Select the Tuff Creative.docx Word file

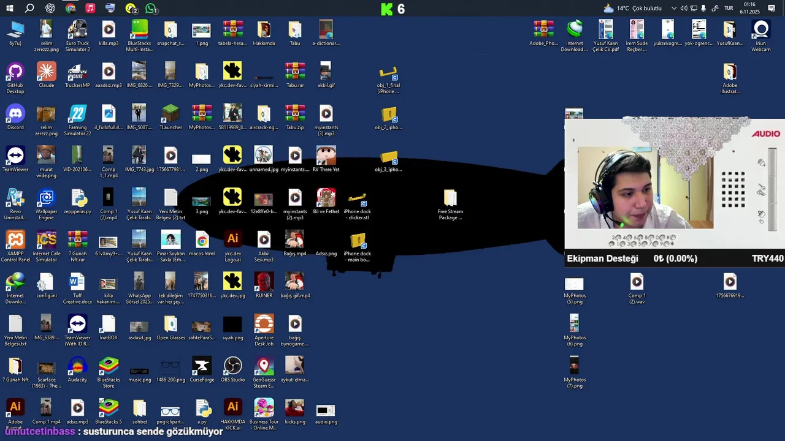point(77,289)
